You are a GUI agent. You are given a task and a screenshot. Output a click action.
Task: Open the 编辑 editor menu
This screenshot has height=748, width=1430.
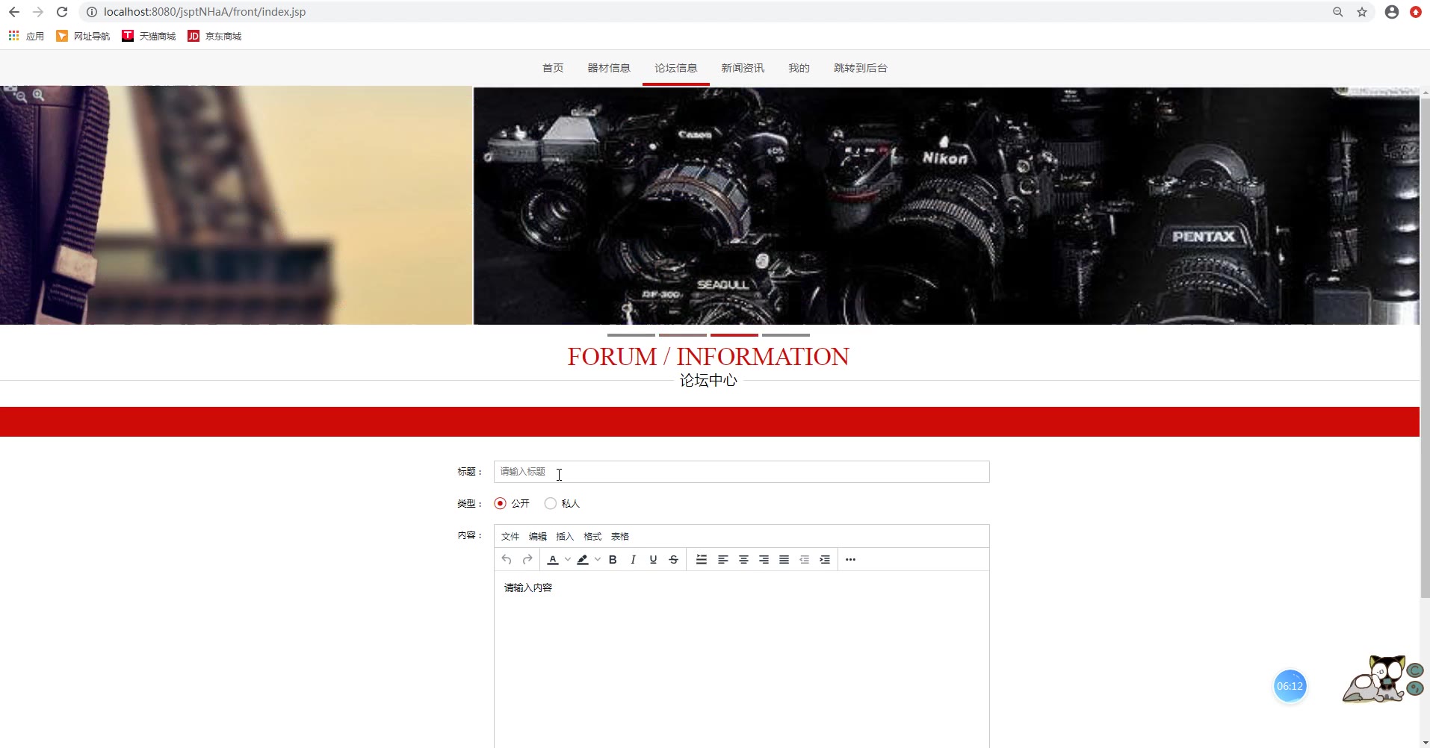(x=538, y=536)
